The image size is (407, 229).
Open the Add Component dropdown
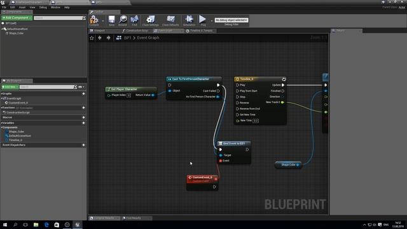coord(17,18)
